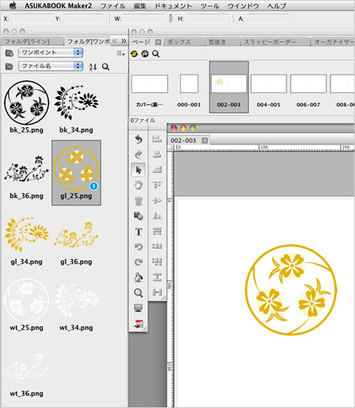Viewport: 355px width, 408px height.
Task: Click the shapes tool icon
Action: pos(138,216)
